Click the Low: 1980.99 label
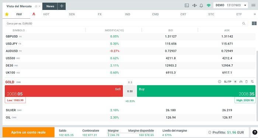 tap(15, 100)
